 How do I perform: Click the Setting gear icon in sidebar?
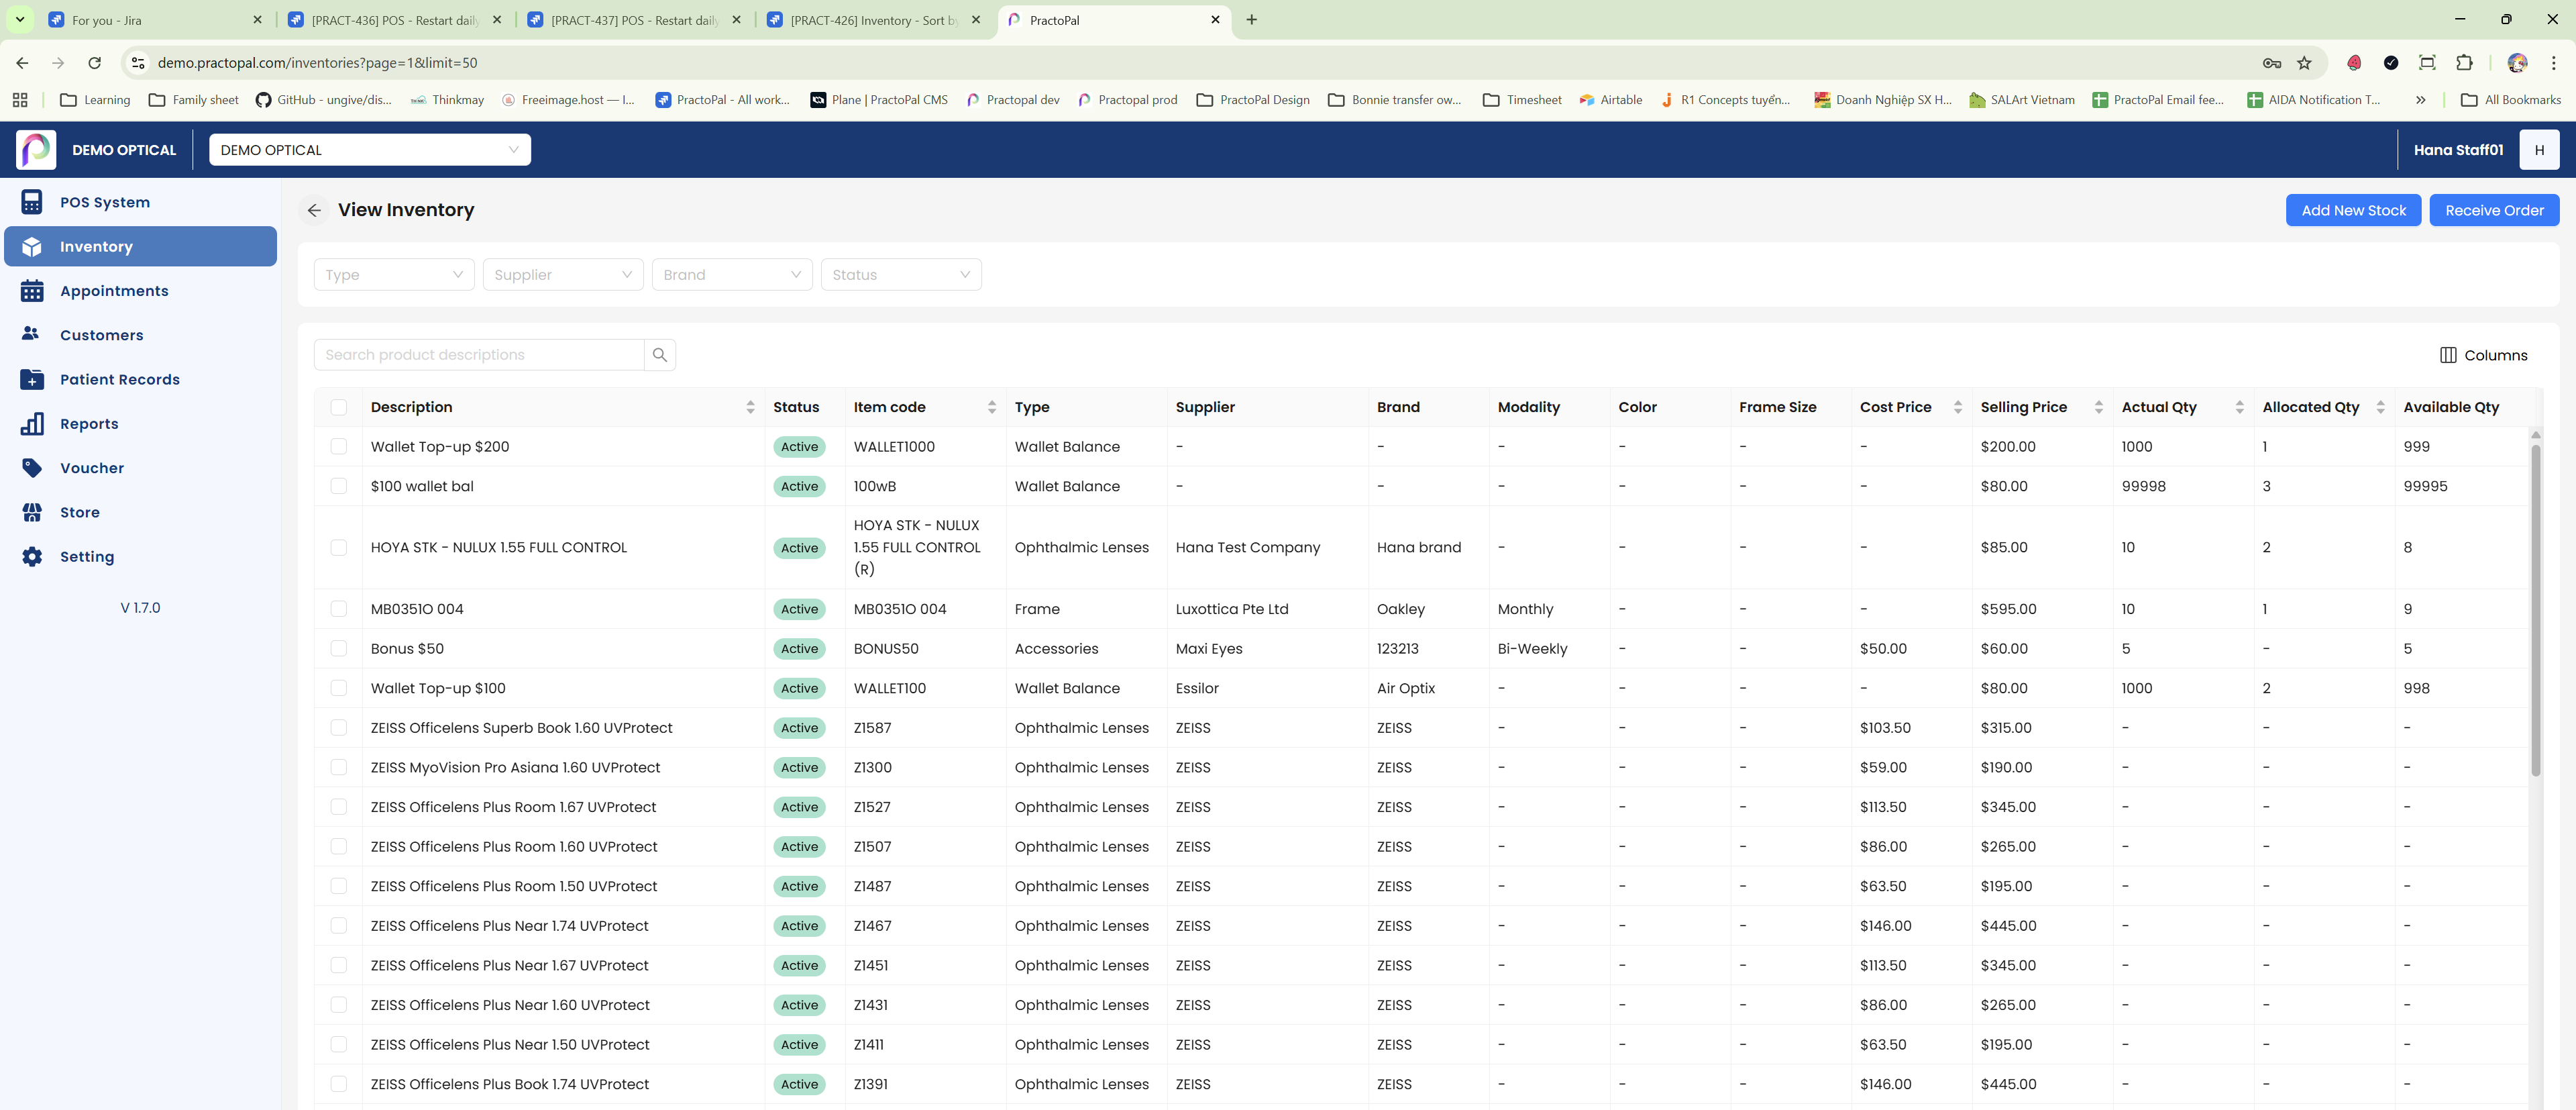tap(32, 557)
